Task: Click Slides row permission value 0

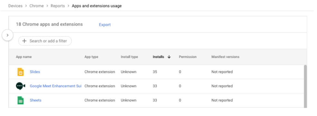Action: tap(180, 72)
